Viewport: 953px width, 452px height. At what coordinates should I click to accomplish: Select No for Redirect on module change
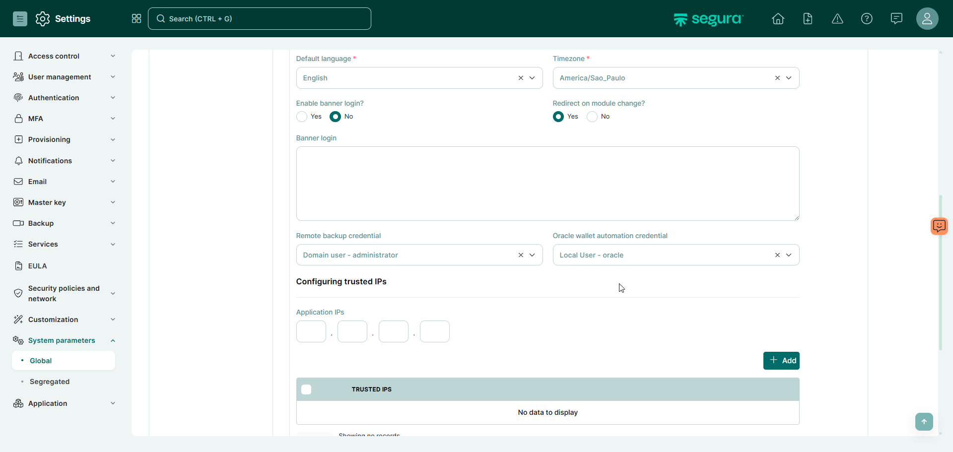592,117
